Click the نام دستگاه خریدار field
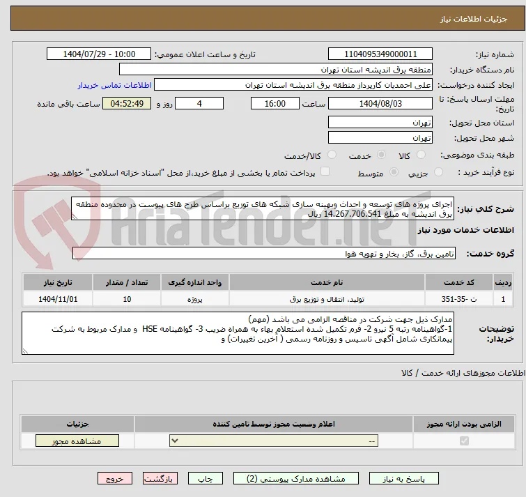Viewport: 526px width, 497px height. tap(276, 70)
